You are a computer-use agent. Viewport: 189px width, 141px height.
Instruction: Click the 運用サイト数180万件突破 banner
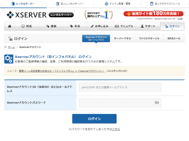coord(154,13)
